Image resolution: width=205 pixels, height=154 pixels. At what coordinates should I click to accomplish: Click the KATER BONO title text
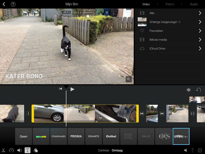[x=24, y=76]
